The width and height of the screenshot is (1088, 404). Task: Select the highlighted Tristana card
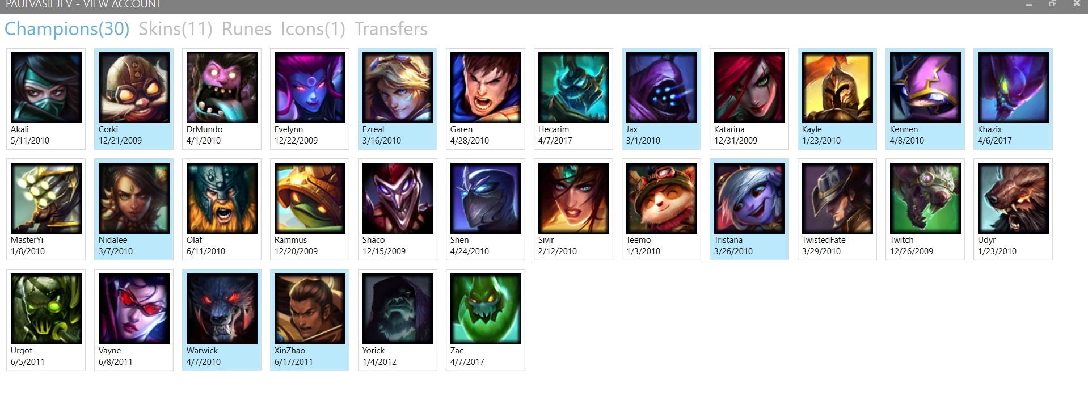[749, 209]
